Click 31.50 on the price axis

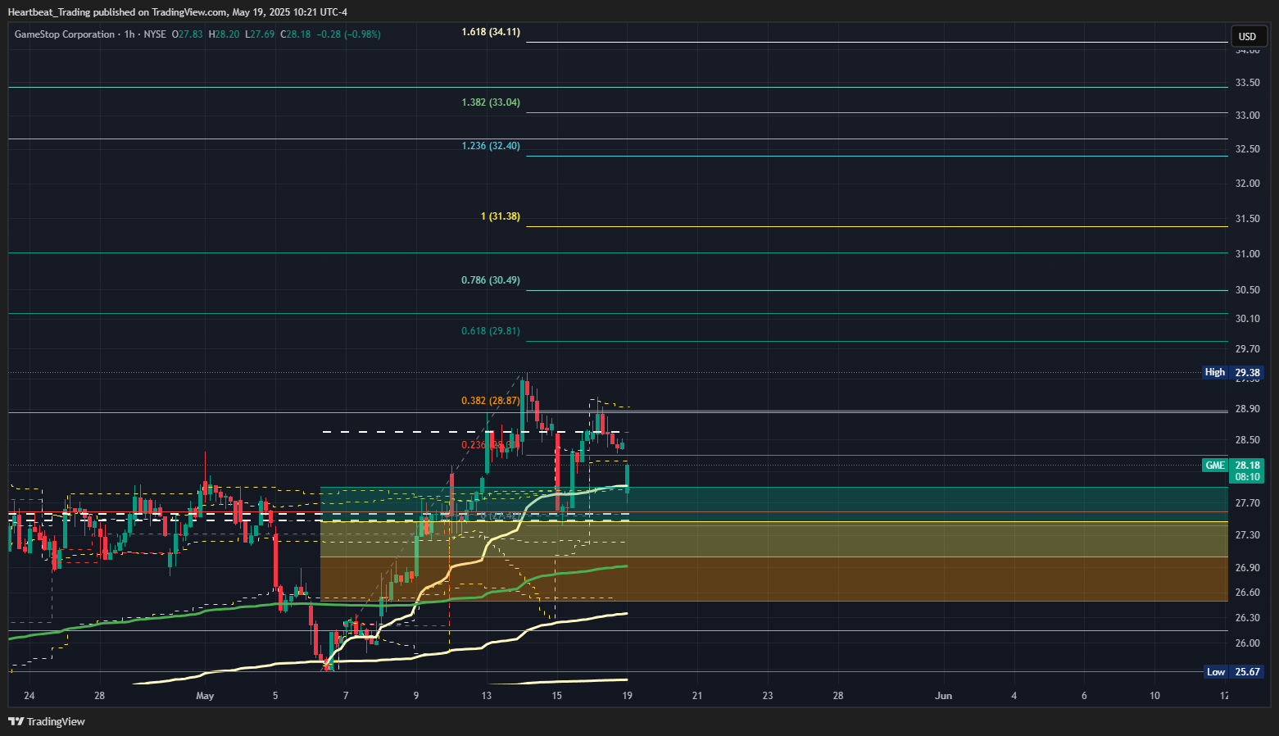[x=1248, y=219]
